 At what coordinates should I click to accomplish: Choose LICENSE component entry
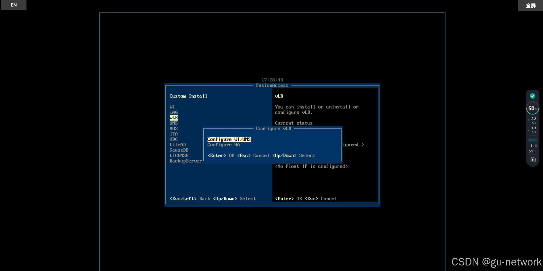click(x=179, y=155)
